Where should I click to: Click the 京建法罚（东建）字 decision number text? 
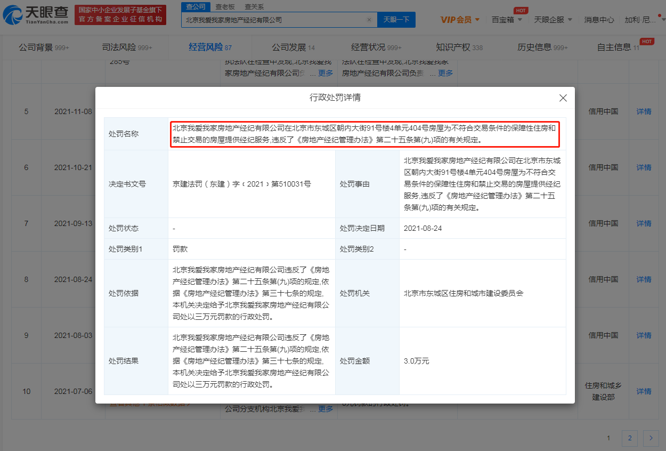(x=242, y=184)
